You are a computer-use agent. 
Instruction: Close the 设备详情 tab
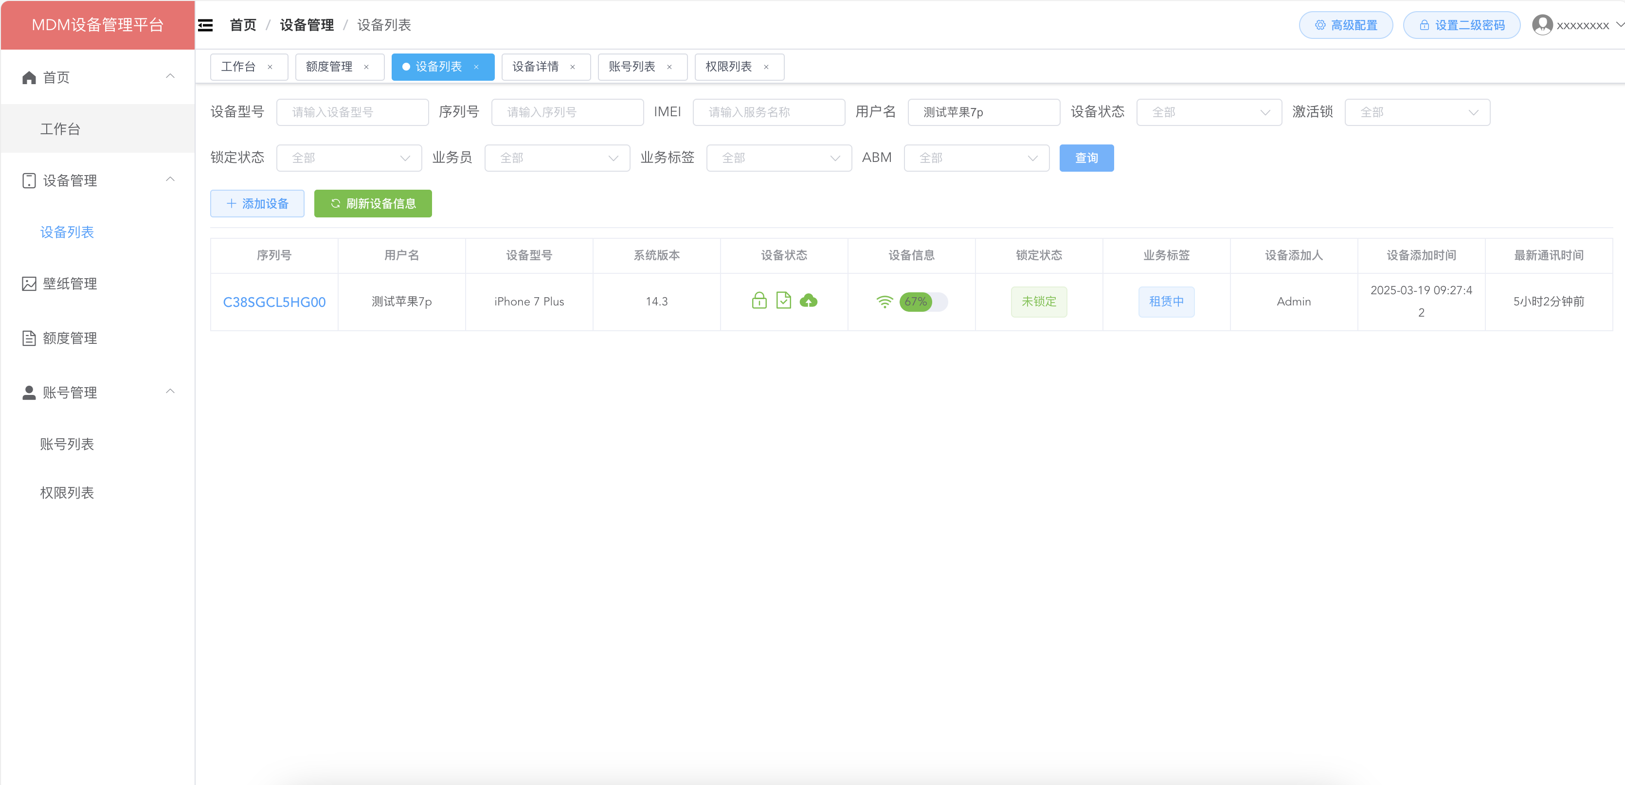click(x=572, y=67)
